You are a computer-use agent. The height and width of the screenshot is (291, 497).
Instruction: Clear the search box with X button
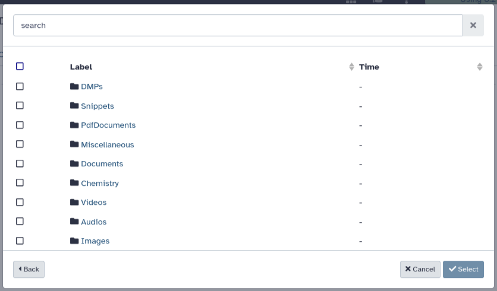[x=473, y=26]
